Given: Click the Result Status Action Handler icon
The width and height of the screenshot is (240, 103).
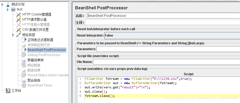Looking at the screenshot, I should [24, 75].
